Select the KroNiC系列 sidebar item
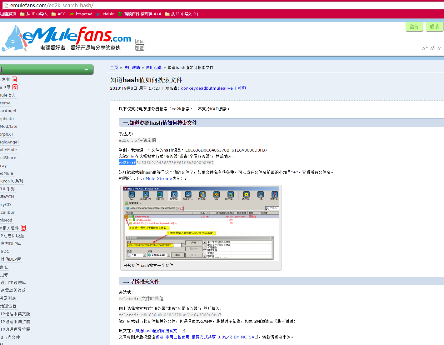 pos(12,181)
